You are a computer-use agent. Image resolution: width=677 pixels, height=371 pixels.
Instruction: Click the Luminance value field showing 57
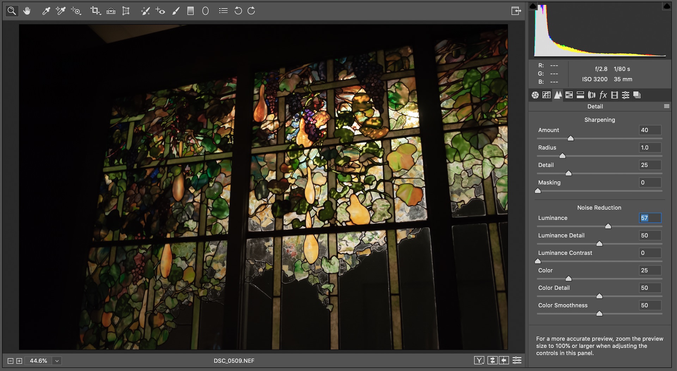pyautogui.click(x=650, y=218)
